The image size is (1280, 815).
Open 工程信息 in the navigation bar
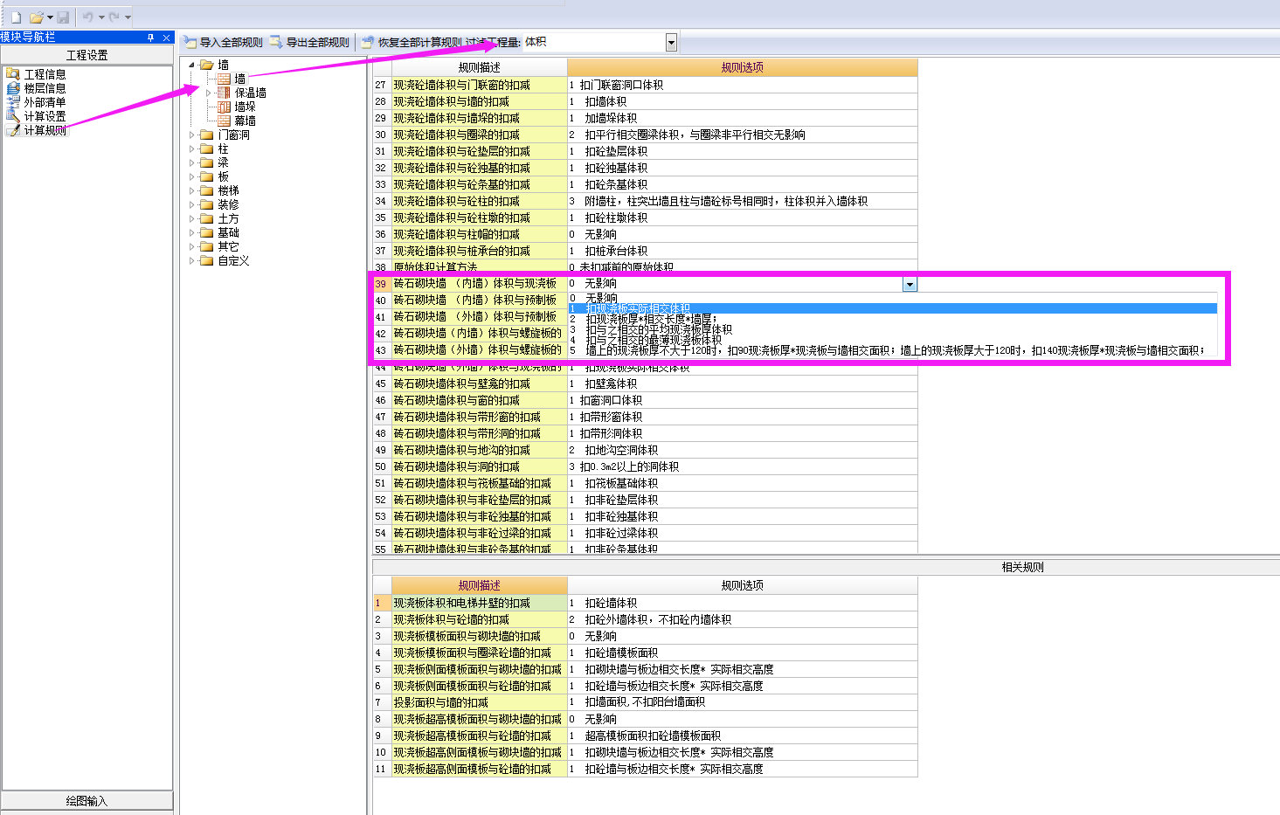click(45, 74)
